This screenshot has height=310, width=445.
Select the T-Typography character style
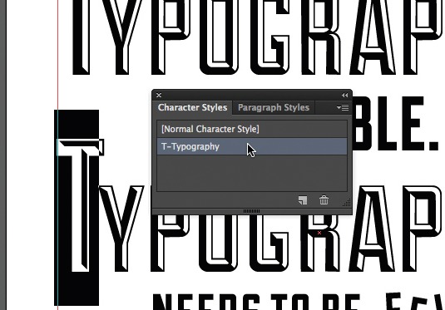252,146
